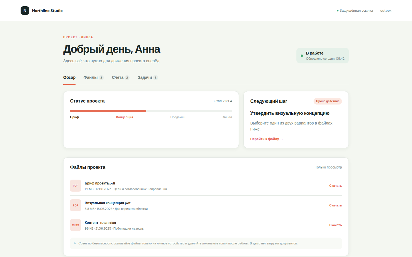Click the Northline Studio N logo icon
This screenshot has width=412, height=257.
pos(25,11)
